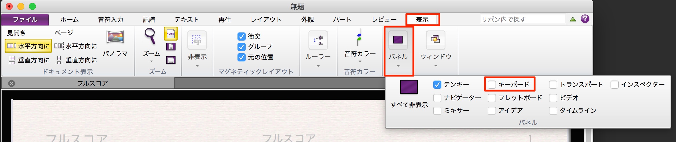Image resolution: width=676 pixels, height=142 pixels.
Task: Toggle Original position (元の位置) checkbox
Action: (x=242, y=57)
